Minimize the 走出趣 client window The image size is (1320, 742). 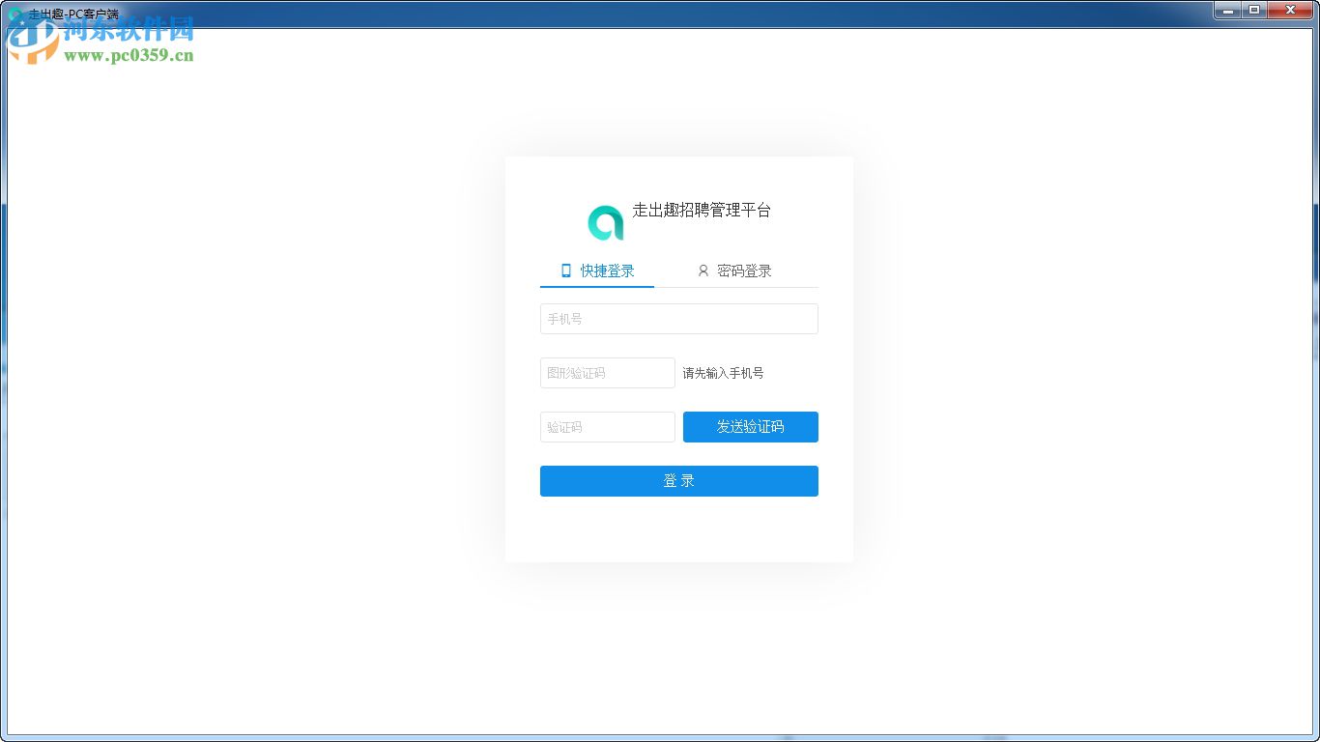[x=1227, y=10]
